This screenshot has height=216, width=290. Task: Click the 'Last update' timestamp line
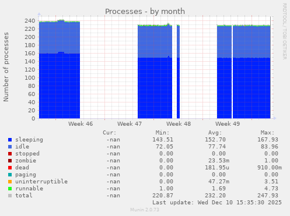pos(217,203)
